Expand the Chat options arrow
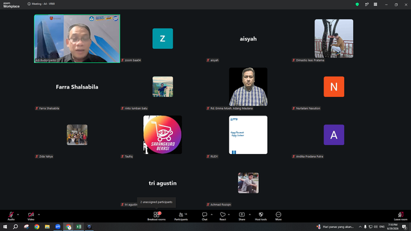411x231 pixels. 211,214
